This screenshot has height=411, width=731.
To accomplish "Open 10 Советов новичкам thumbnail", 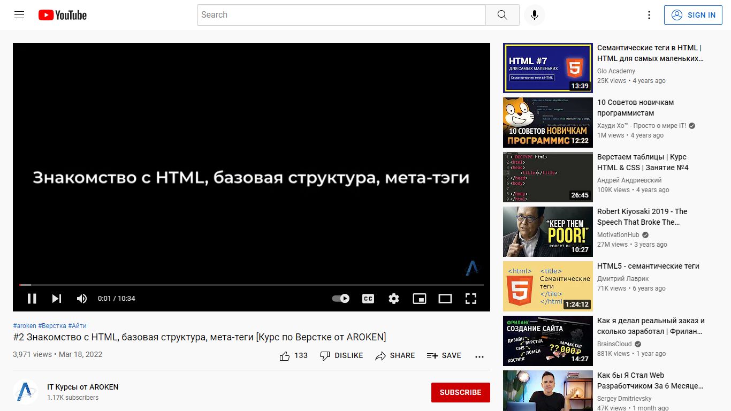I will tap(548, 123).
